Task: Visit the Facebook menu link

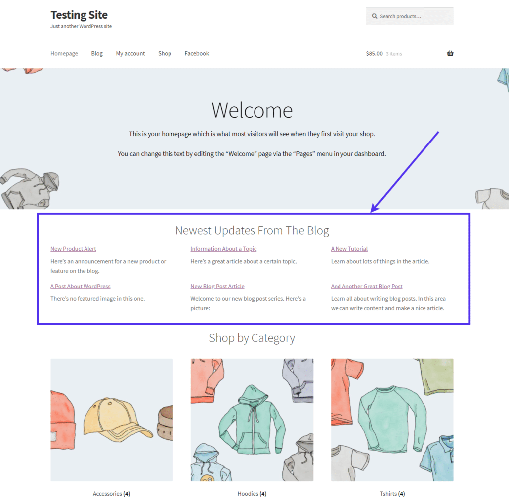Action: tap(197, 53)
